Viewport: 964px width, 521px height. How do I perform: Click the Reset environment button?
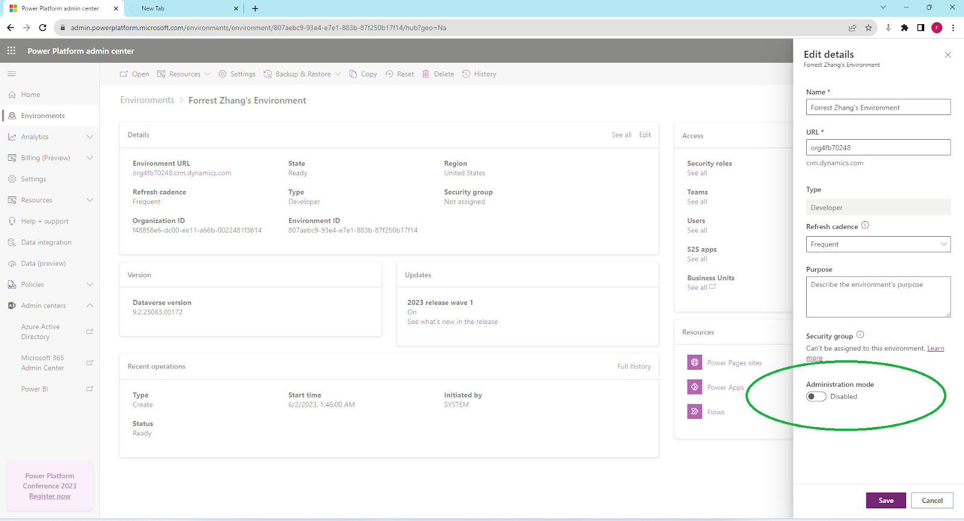click(x=399, y=74)
